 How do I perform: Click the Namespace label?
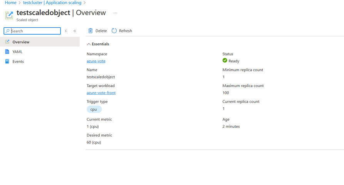[97, 54]
